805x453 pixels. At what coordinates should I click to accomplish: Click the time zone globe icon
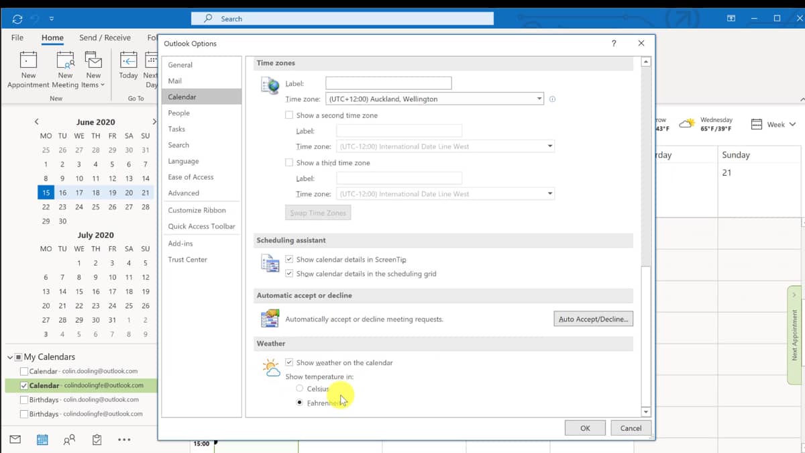pyautogui.click(x=270, y=87)
